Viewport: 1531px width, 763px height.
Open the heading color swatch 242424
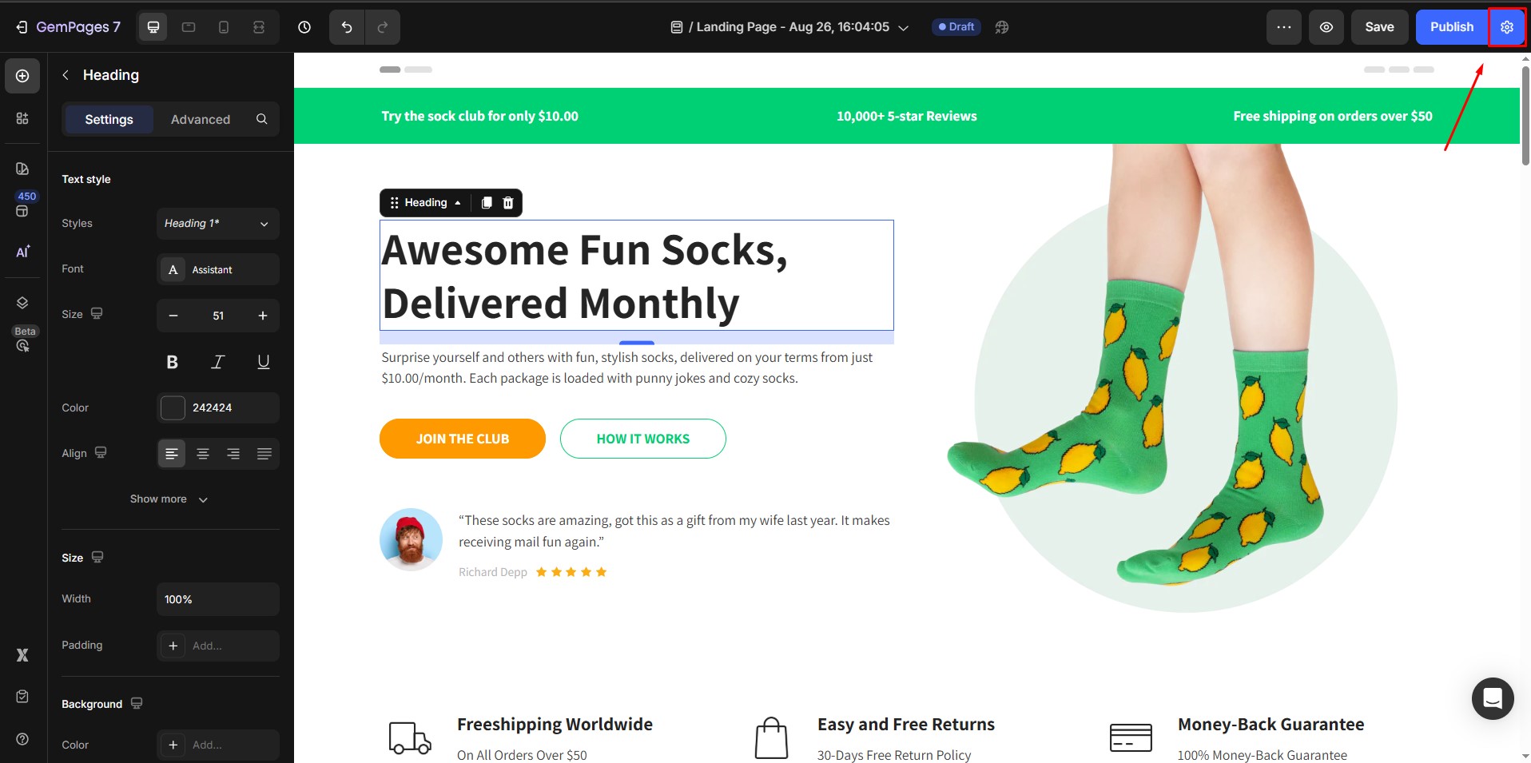coord(171,407)
